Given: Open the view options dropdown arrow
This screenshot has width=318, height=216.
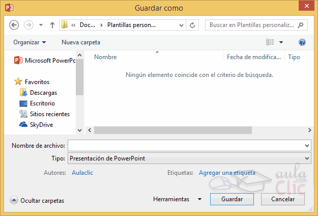Looking at the screenshot, I should [281, 42].
